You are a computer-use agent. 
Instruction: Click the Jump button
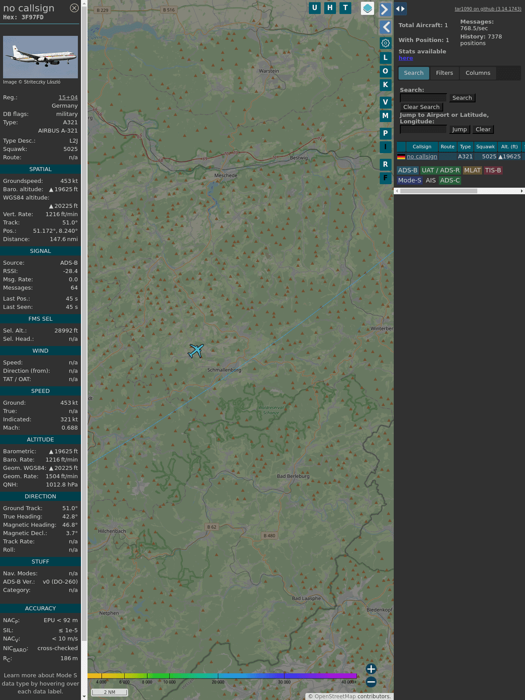coord(459,129)
